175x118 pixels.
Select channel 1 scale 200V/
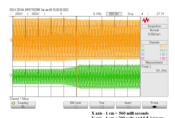(19, 14)
